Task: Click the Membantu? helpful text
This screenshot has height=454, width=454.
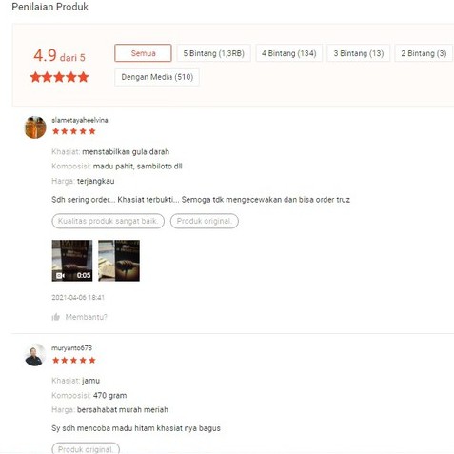Action: click(x=87, y=317)
